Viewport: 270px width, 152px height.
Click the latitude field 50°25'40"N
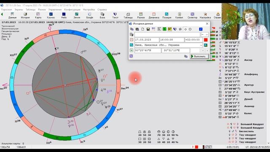[x=148, y=51]
